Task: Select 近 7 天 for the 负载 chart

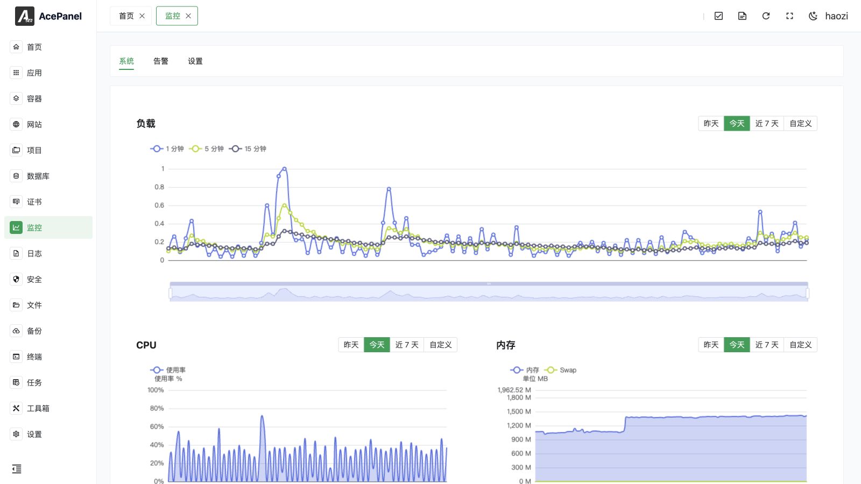Action: click(767, 124)
